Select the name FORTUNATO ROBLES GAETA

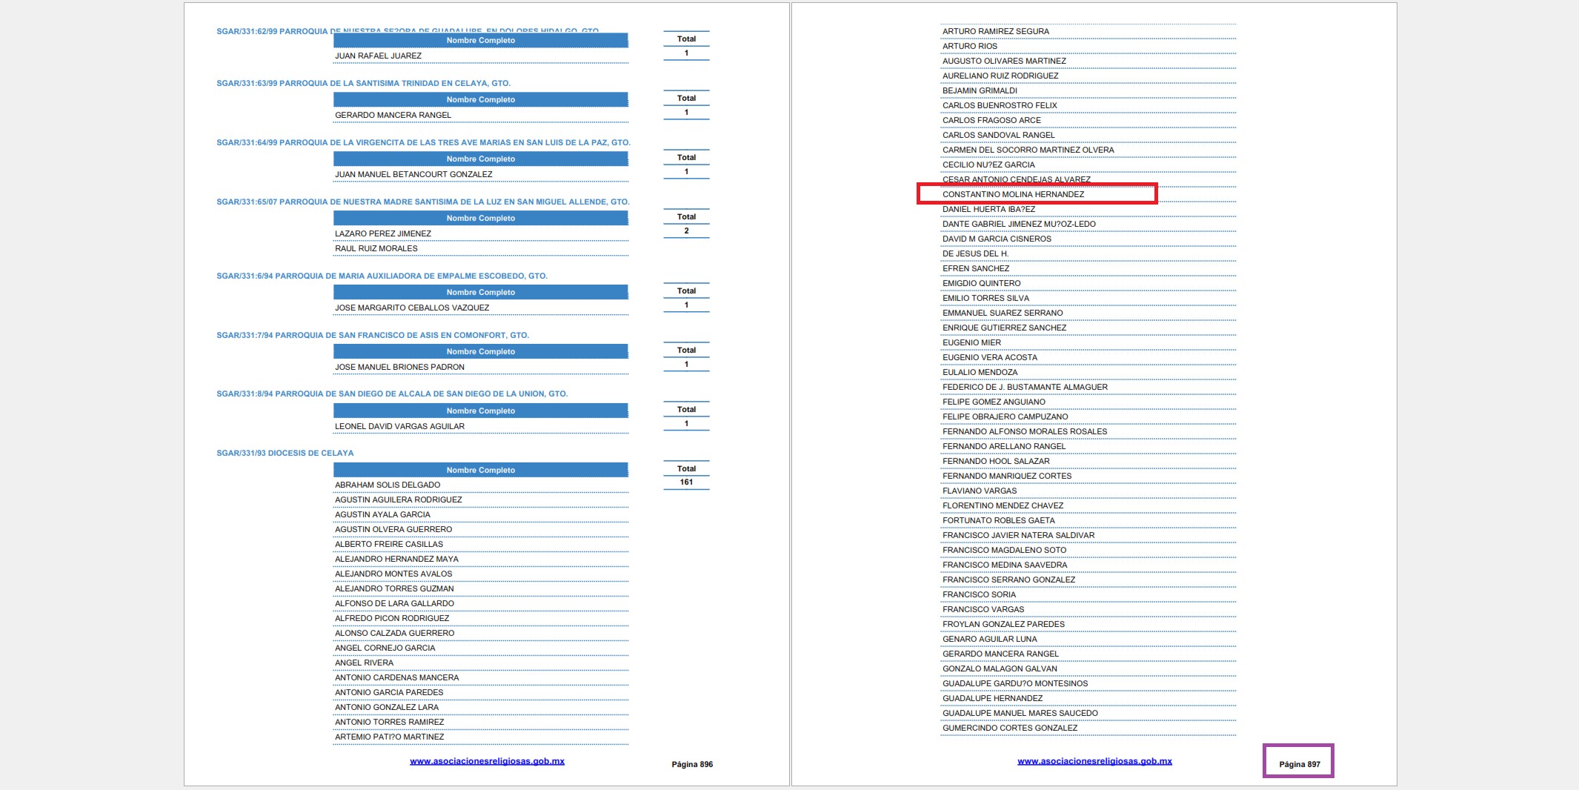point(999,520)
